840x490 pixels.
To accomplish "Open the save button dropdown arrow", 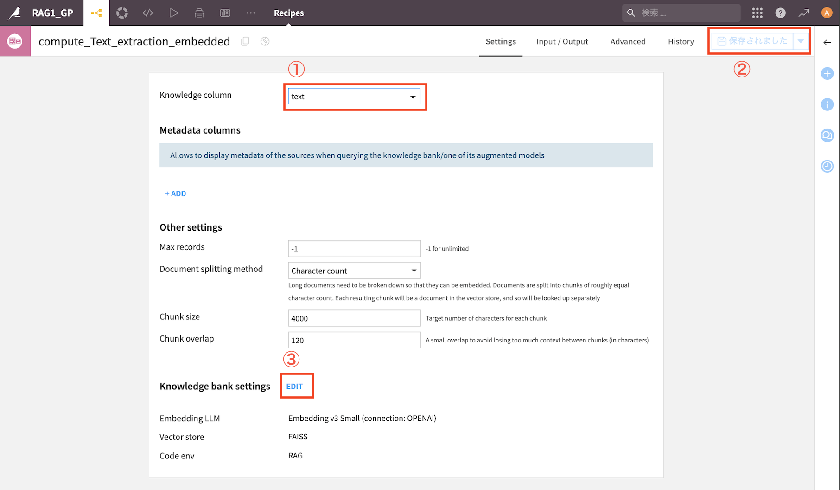I will click(x=801, y=41).
